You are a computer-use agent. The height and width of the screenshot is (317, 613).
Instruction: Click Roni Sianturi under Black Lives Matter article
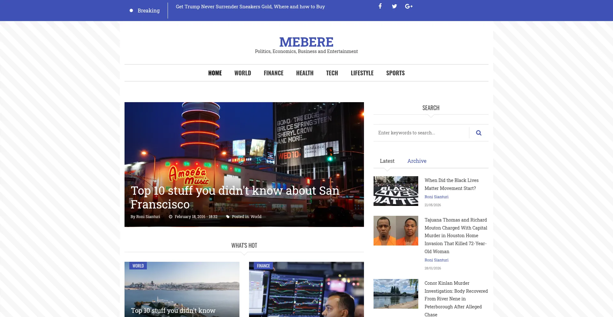click(436, 197)
